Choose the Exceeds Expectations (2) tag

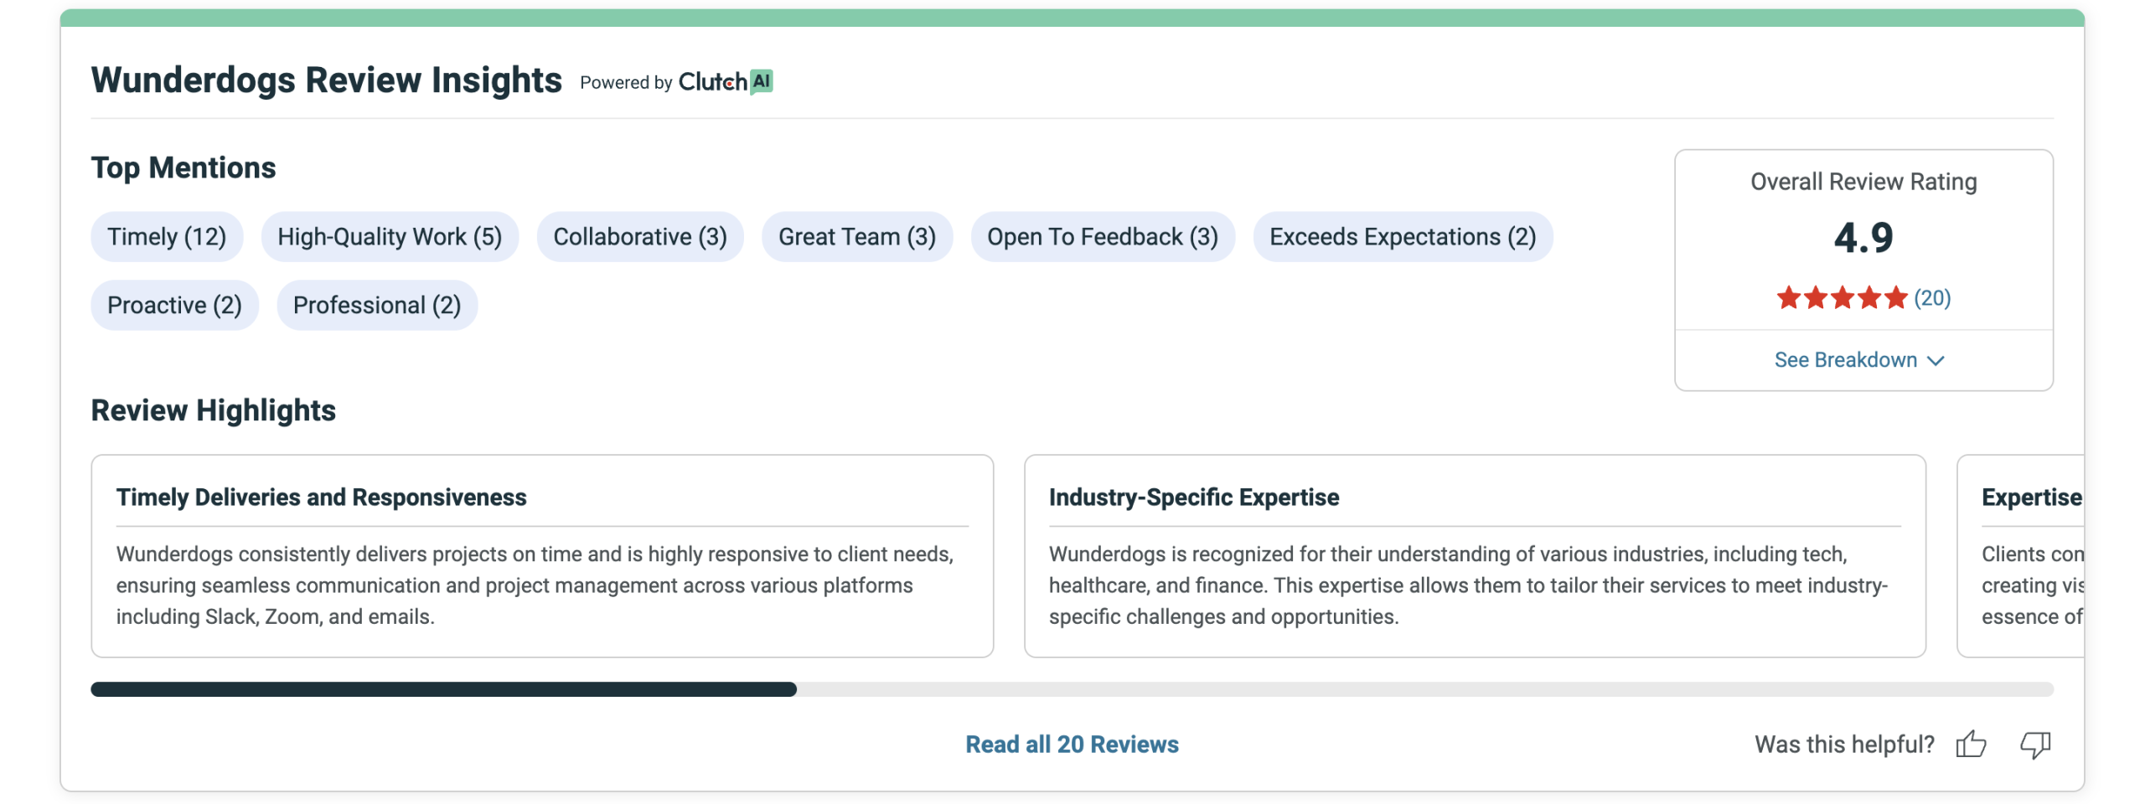[1403, 237]
